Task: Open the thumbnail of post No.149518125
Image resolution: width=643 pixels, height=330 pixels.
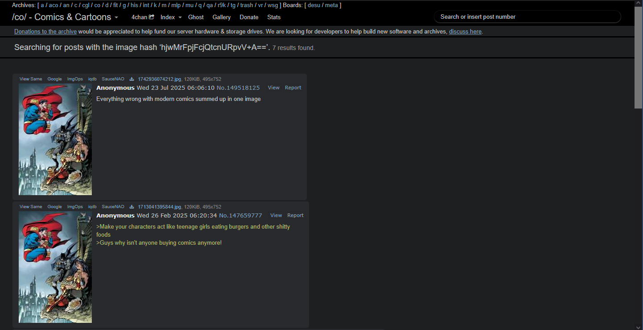Action: click(x=55, y=139)
